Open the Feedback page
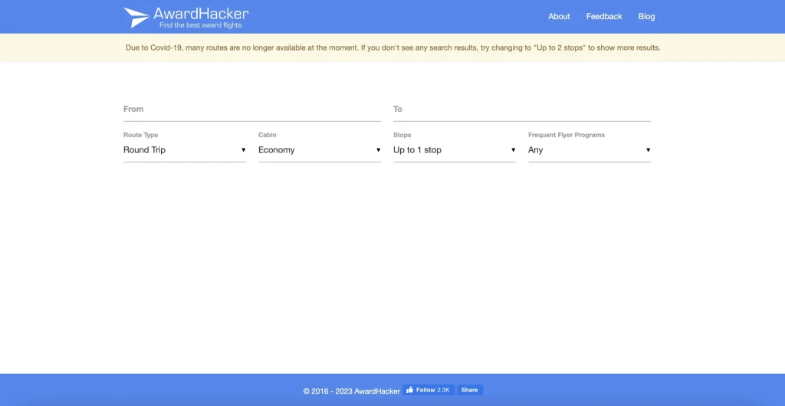785x406 pixels. click(x=604, y=17)
